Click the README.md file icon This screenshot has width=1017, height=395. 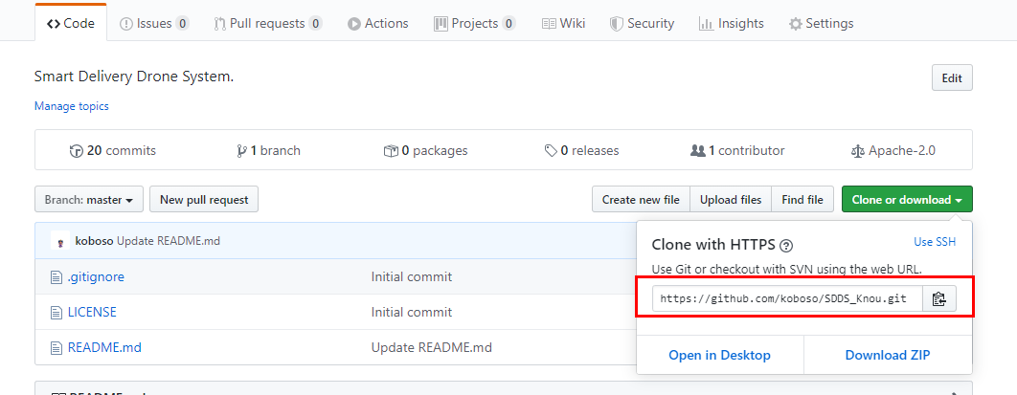(x=56, y=348)
